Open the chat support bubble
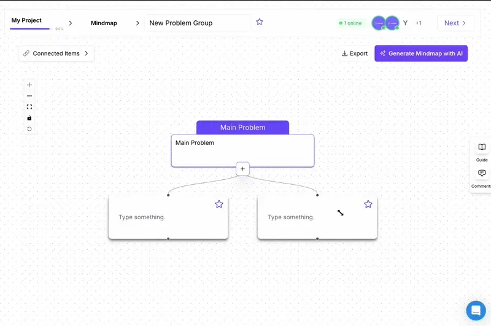Screen dimensions: 491x326 (x=476, y=310)
